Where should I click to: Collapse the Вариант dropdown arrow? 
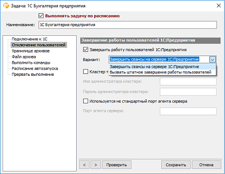point(213,60)
